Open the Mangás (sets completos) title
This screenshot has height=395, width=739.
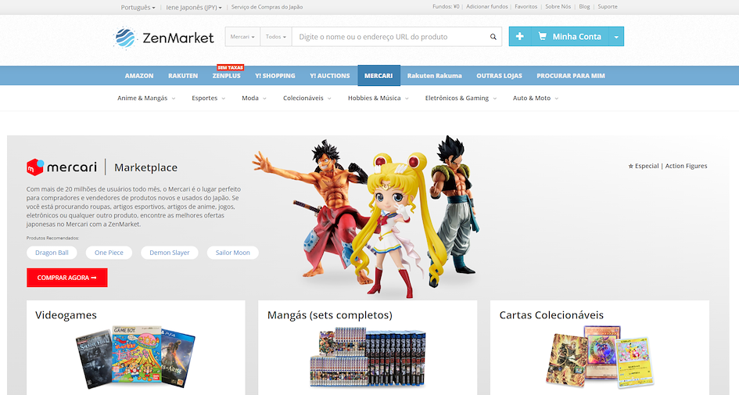[329, 315]
